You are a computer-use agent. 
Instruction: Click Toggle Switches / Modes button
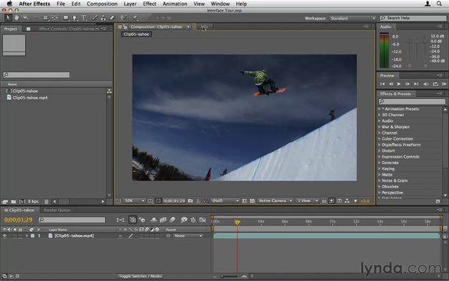pyautogui.click(x=140, y=276)
